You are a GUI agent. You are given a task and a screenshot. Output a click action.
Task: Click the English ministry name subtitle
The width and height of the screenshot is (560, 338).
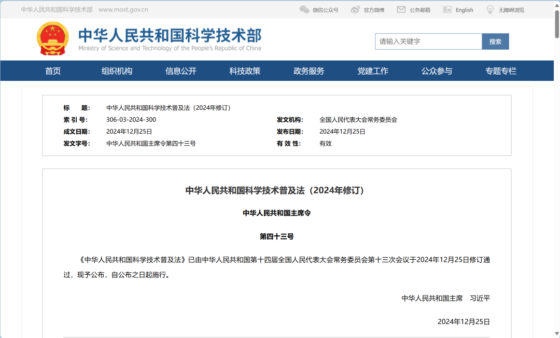click(170, 48)
